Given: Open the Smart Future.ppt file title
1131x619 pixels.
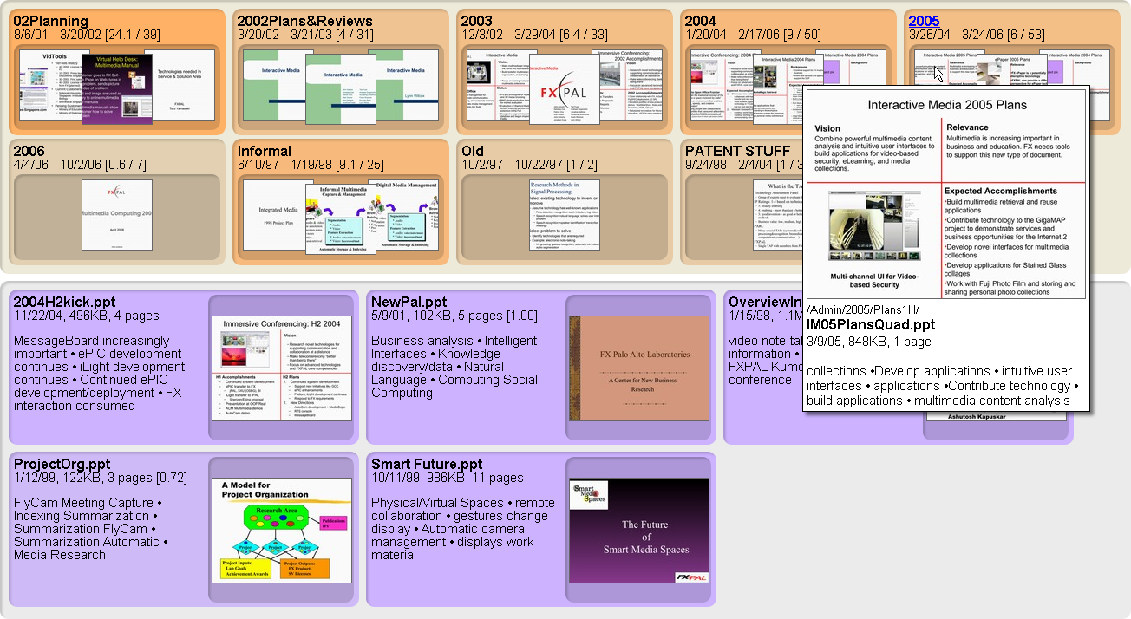Looking at the screenshot, I should pyautogui.click(x=427, y=464).
